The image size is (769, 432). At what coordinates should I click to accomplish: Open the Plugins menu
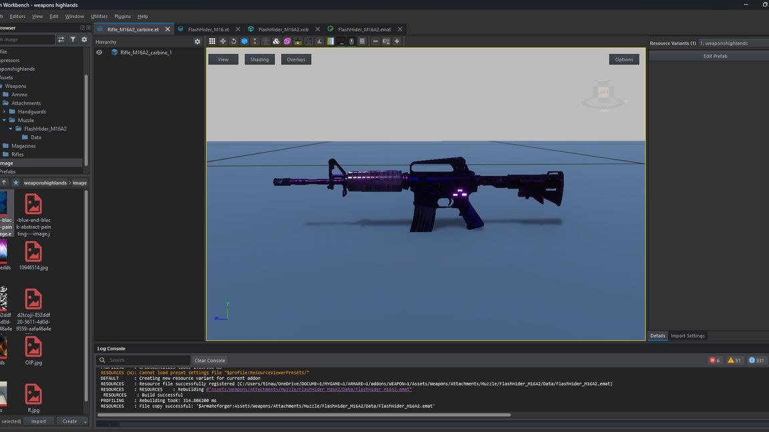[122, 16]
